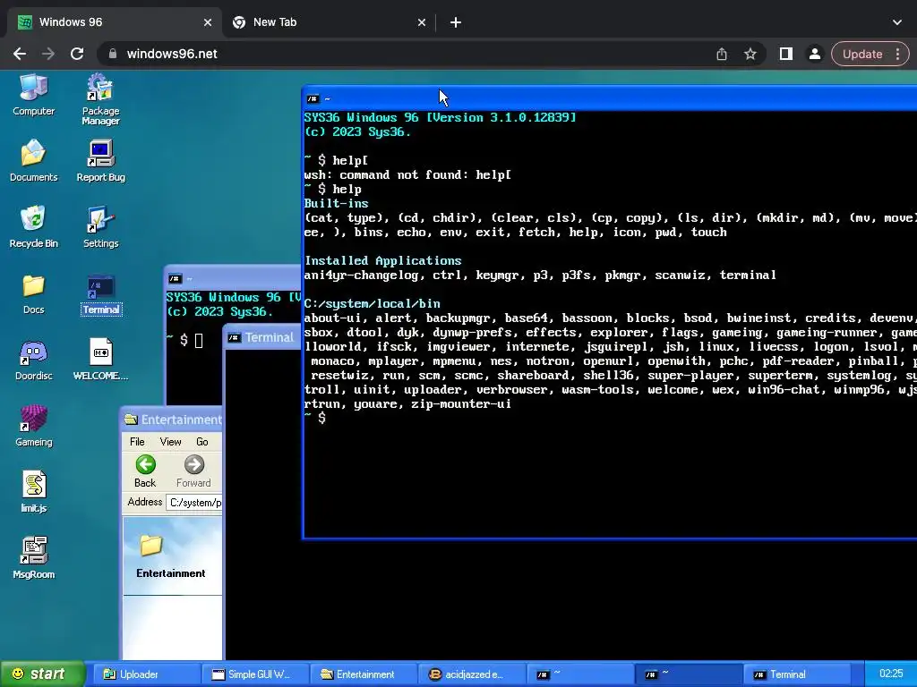Open the Go menu in Entertainment window

pyautogui.click(x=201, y=442)
